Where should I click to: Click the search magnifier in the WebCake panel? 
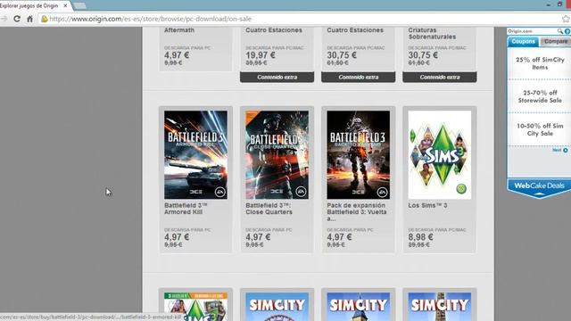pos(559,31)
